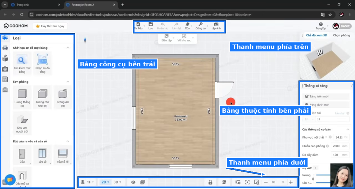The width and height of the screenshot is (355, 189).
Task: Toggle the link icon between opacity sliders
Action: (x=313, y=179)
